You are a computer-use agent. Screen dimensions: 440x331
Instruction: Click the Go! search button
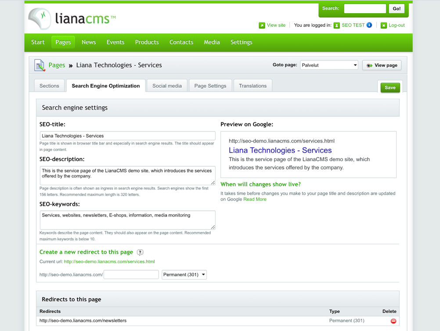(397, 9)
